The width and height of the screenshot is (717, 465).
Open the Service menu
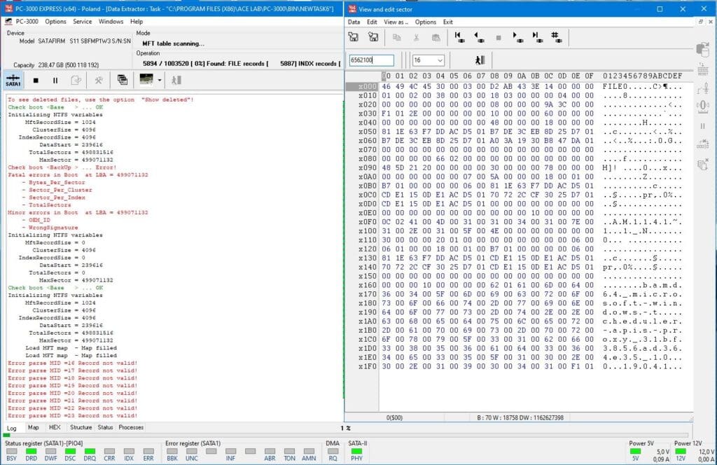click(83, 22)
